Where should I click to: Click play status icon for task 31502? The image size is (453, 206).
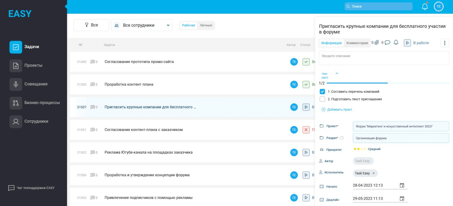click(x=306, y=153)
